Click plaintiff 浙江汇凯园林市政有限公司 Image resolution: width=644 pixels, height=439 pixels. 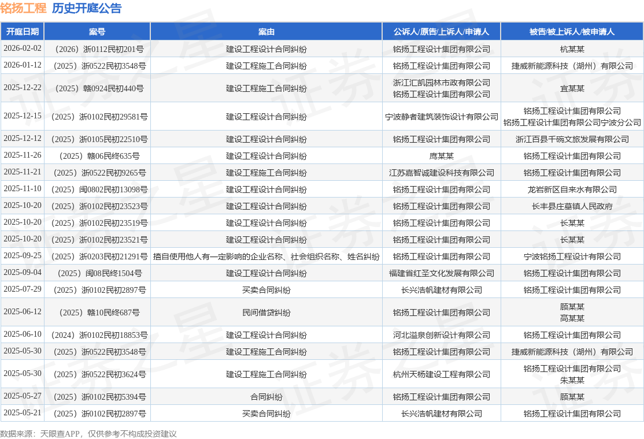point(442,83)
